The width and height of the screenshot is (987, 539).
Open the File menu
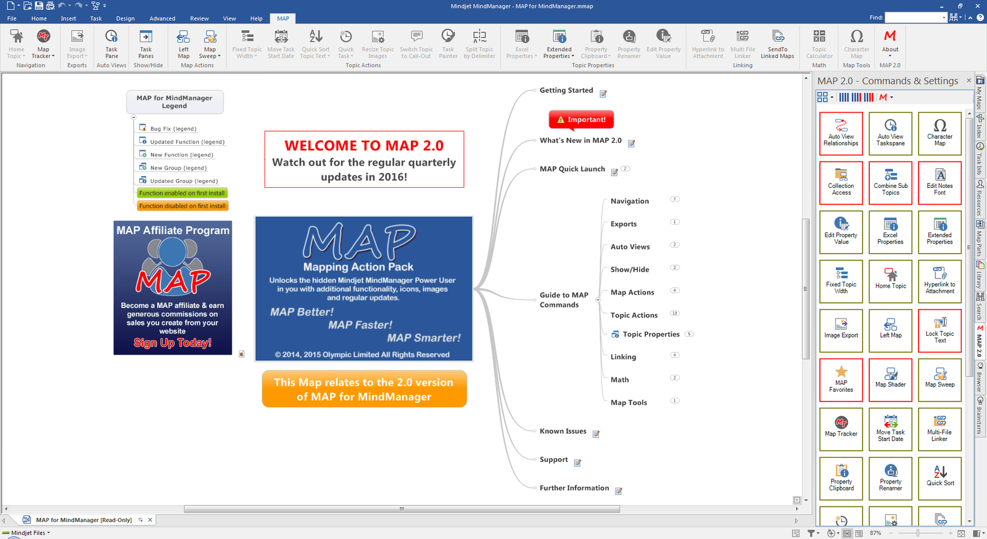click(x=12, y=18)
